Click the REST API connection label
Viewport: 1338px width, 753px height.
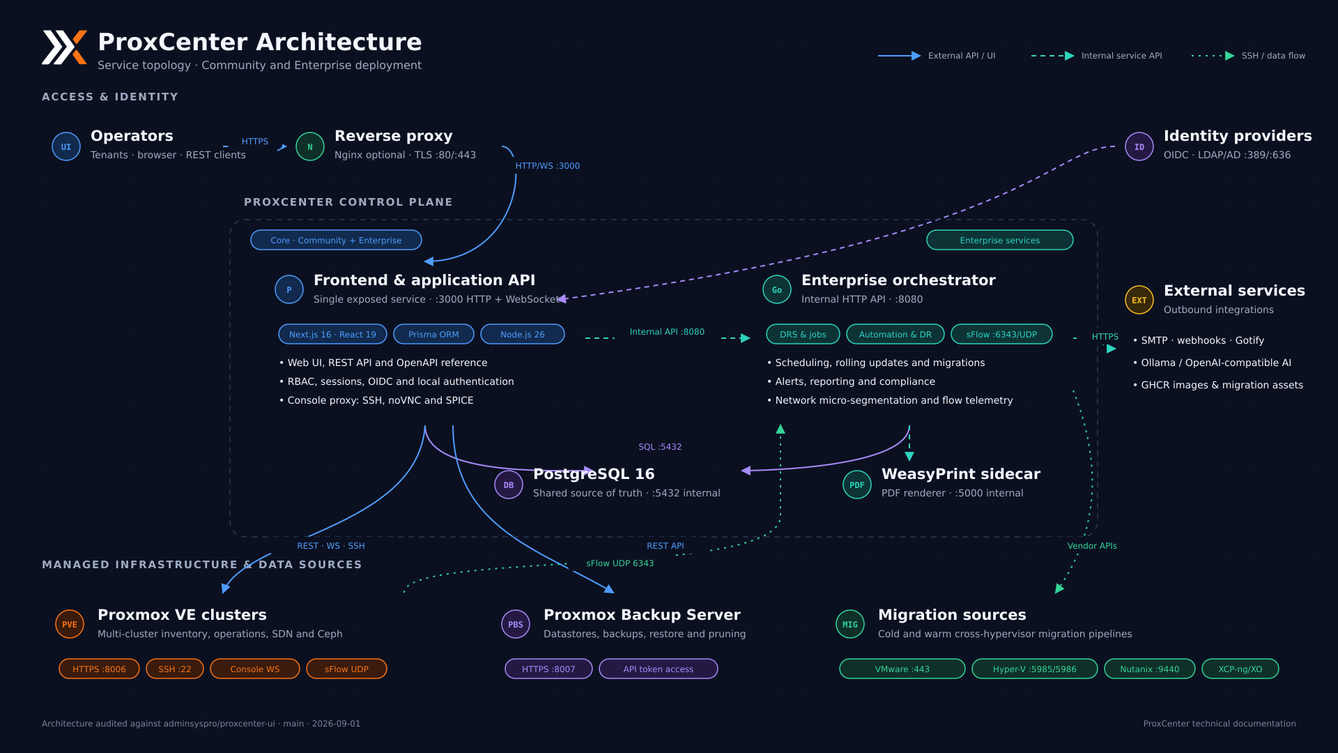[x=666, y=546]
